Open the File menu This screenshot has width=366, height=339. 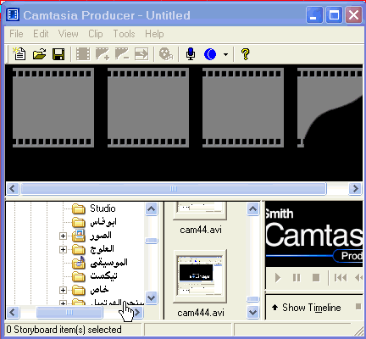click(16, 34)
